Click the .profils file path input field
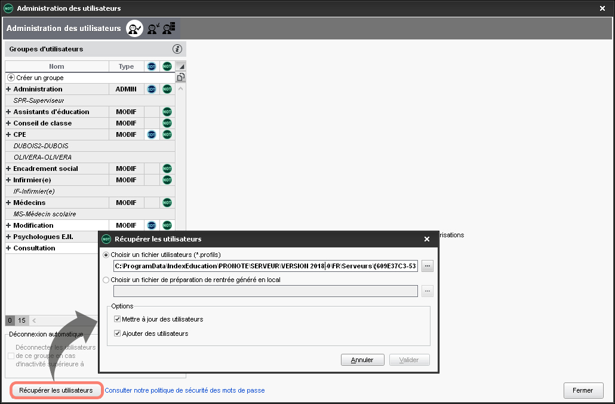Viewport: 615px width, 404px height. tap(266, 266)
